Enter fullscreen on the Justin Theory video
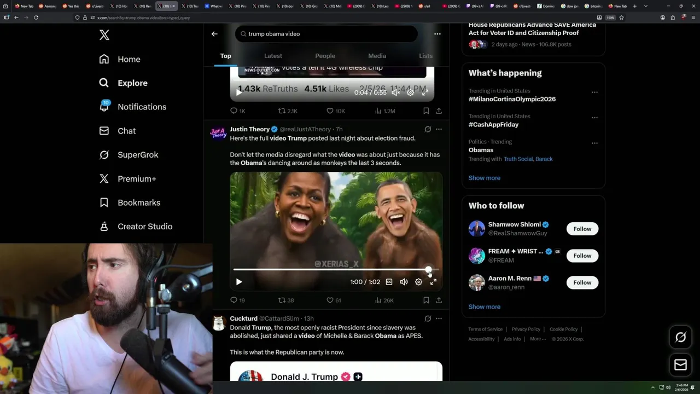 433,282
